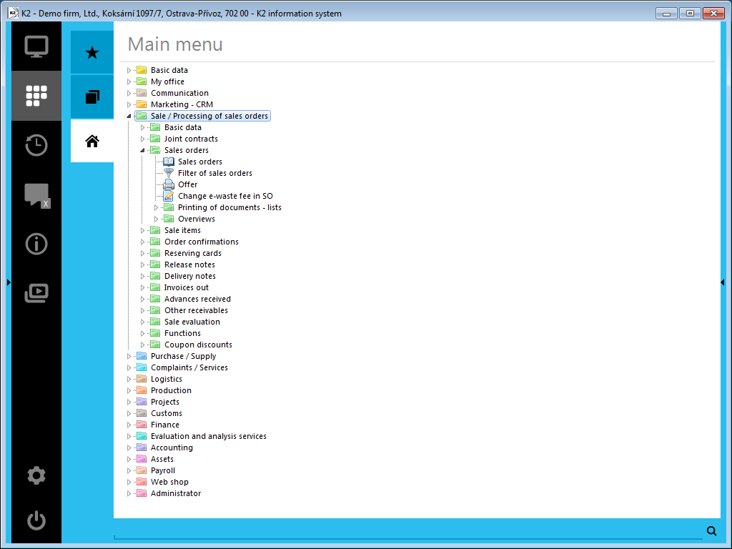Open the messages chat bubble icon
The image size is (732, 549).
click(36, 194)
